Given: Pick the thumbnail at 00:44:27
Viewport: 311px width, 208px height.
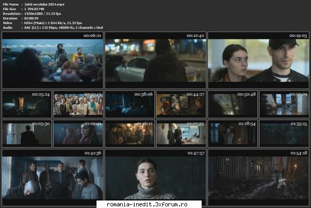Looking at the screenshot, I should pyautogui.click(x=181, y=104).
